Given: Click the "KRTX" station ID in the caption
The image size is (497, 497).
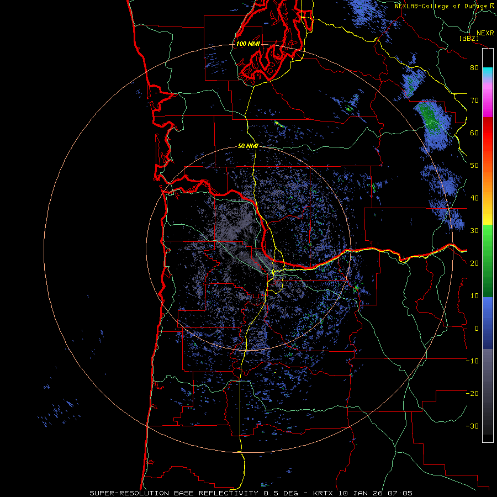Looking at the screenshot, I should coord(323,493).
